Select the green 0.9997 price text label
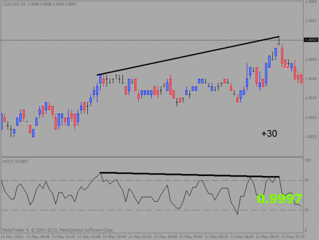The image size is (319, 240). (x=280, y=199)
